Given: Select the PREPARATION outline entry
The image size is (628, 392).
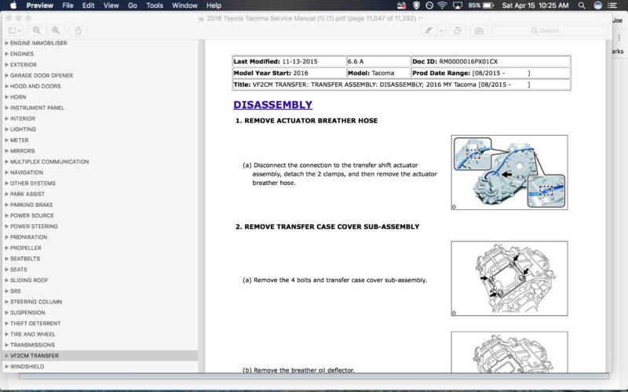Looking at the screenshot, I should (x=28, y=238).
